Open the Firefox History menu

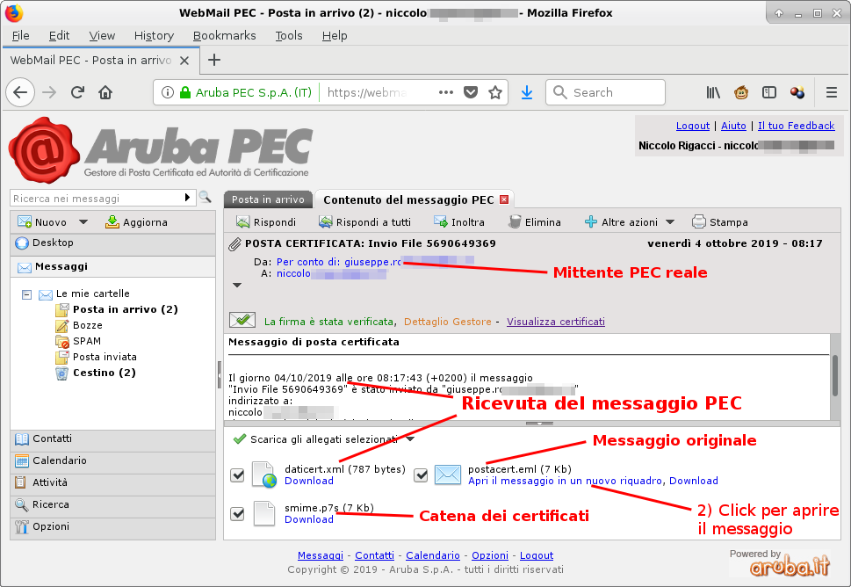pos(155,35)
